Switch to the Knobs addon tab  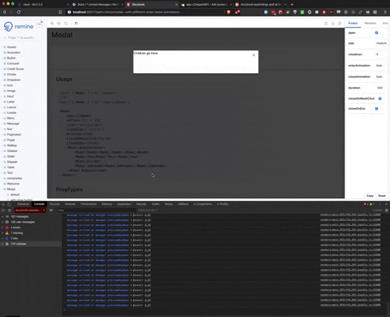(x=353, y=24)
